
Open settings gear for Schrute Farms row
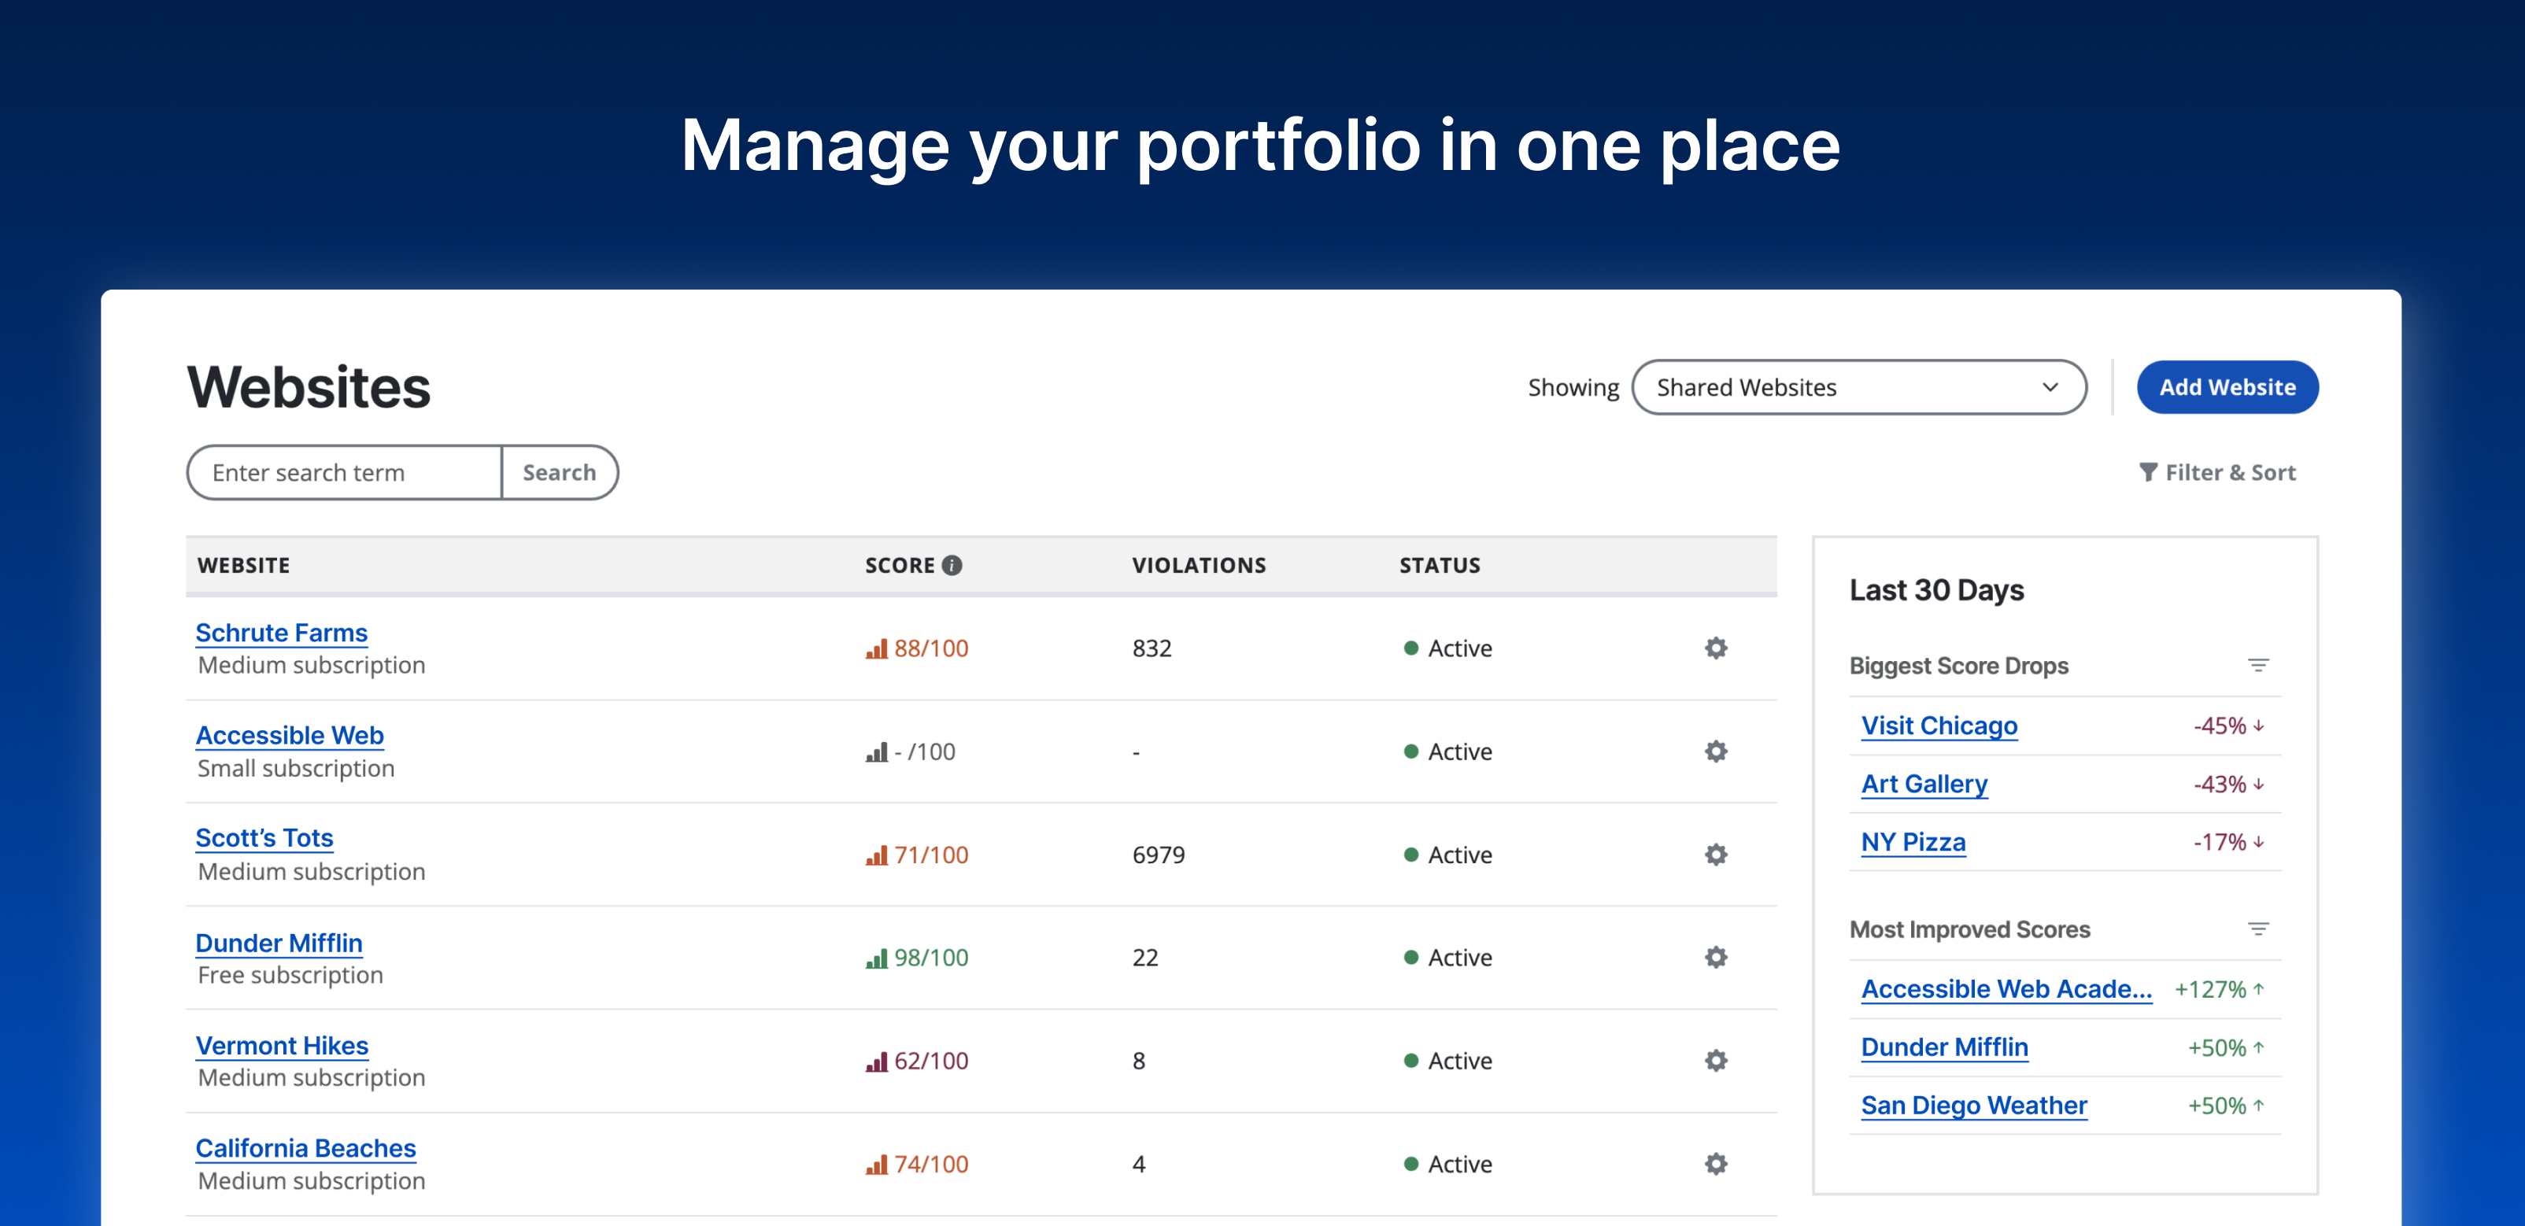coord(1715,648)
